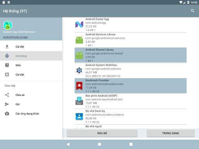Image resolution: width=199 pixels, height=149 pixels.
Task: Select the Android System WebView title
Action: (x=101, y=65)
